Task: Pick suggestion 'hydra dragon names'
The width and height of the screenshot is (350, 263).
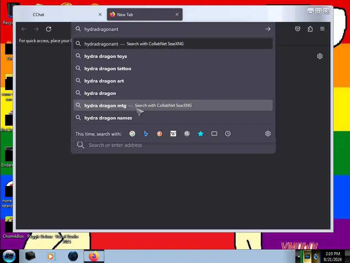Action: click(x=173, y=118)
